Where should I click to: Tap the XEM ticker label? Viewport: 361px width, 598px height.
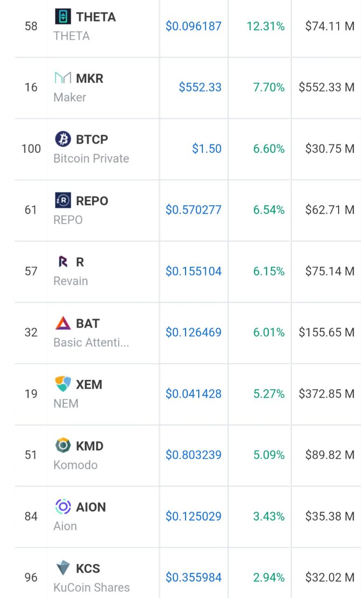click(x=89, y=384)
